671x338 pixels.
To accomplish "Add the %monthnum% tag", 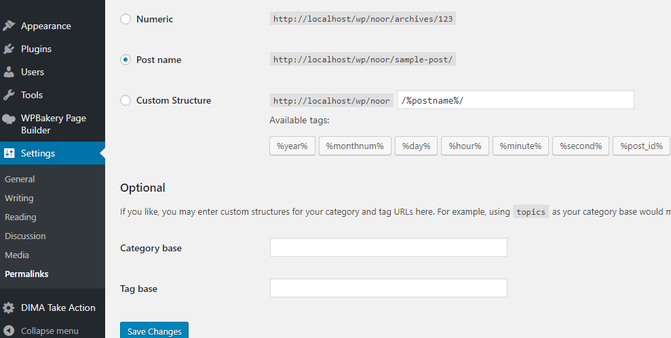I will pyautogui.click(x=355, y=146).
